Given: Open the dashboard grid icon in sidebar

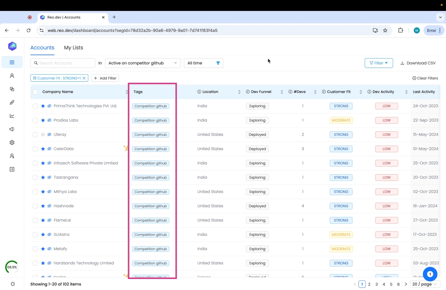Looking at the screenshot, I should [12, 62].
